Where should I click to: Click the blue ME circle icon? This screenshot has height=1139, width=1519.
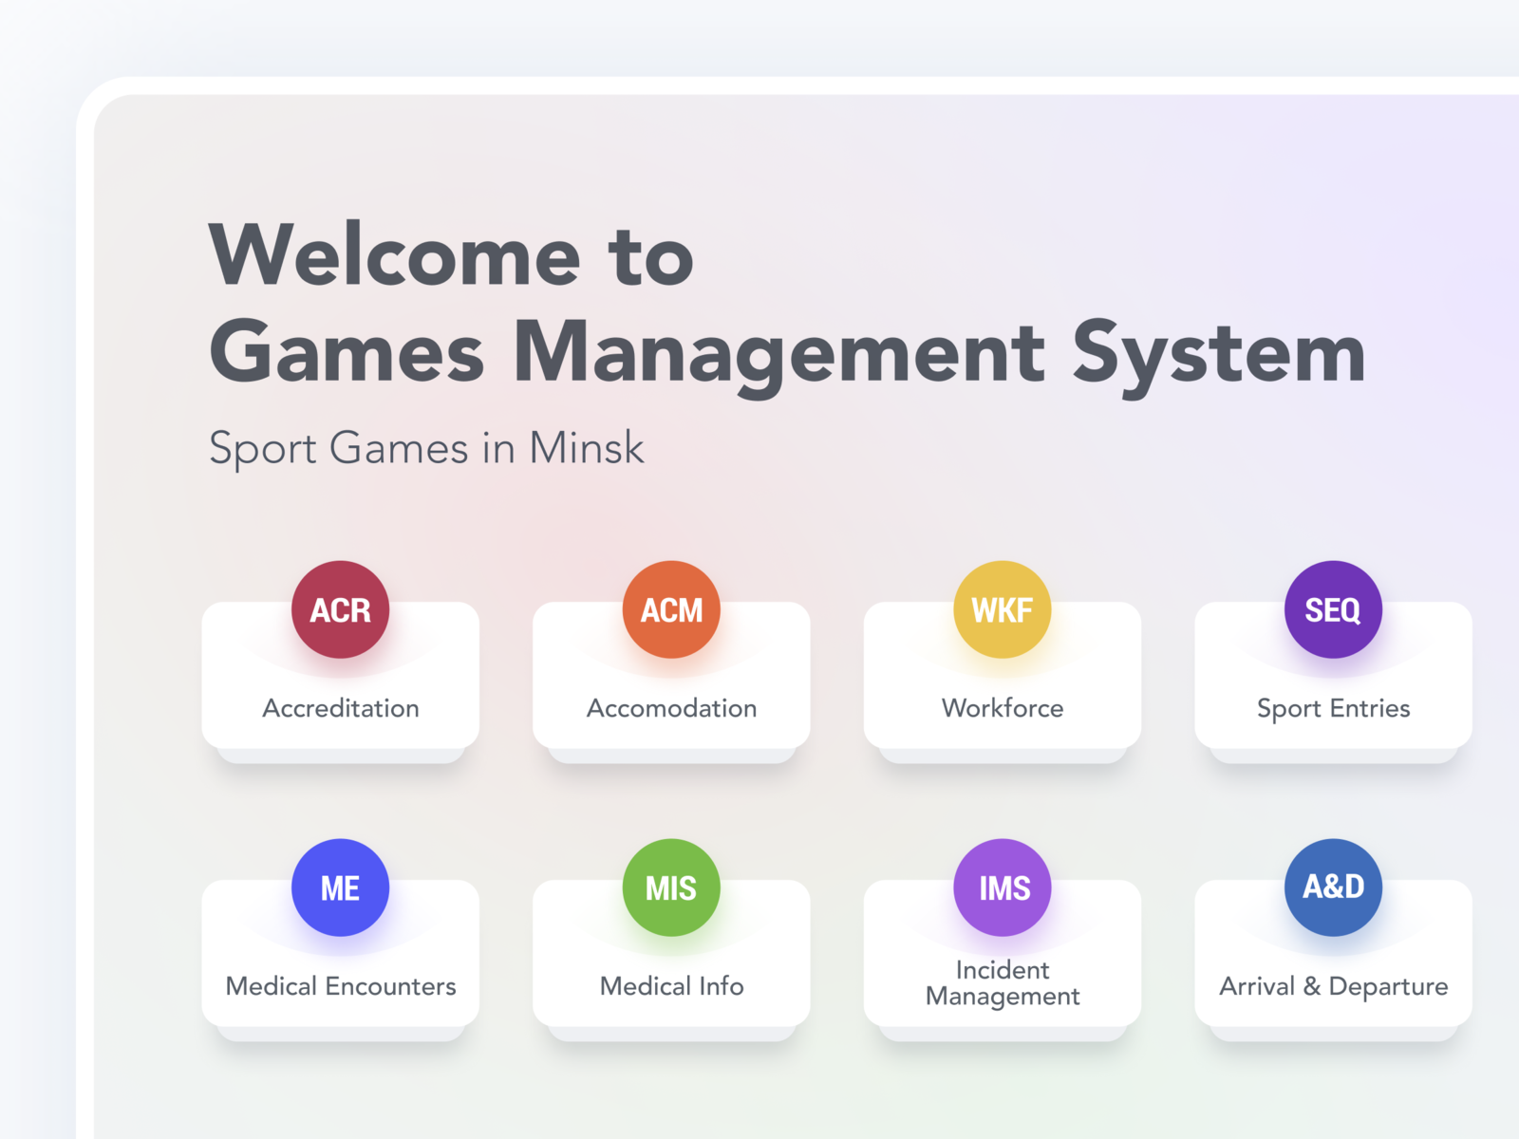click(x=340, y=888)
